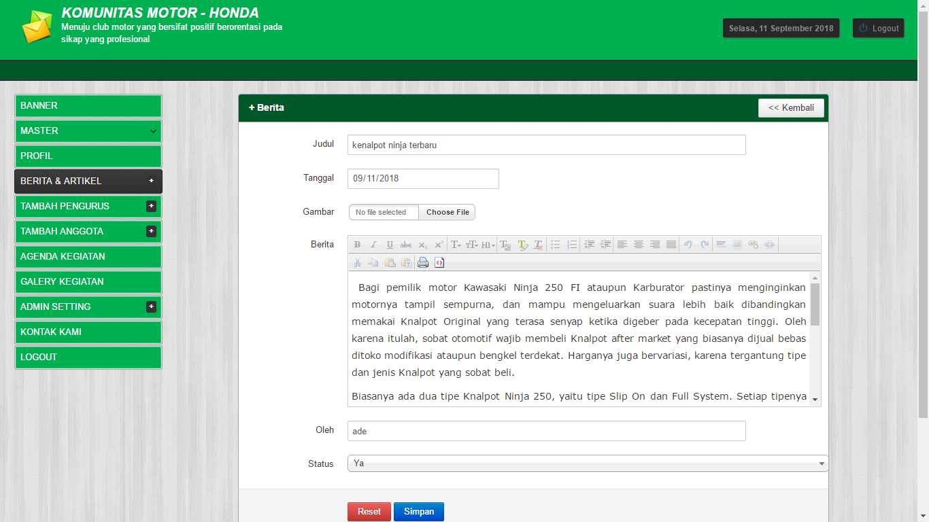Click the editor's vertical scrollbar thumb
Image resolution: width=929 pixels, height=522 pixels.
coord(815,304)
